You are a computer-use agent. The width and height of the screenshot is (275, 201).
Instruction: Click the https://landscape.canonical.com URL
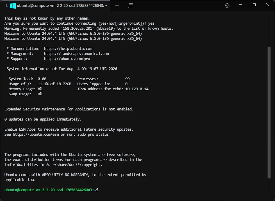(x=76, y=54)
